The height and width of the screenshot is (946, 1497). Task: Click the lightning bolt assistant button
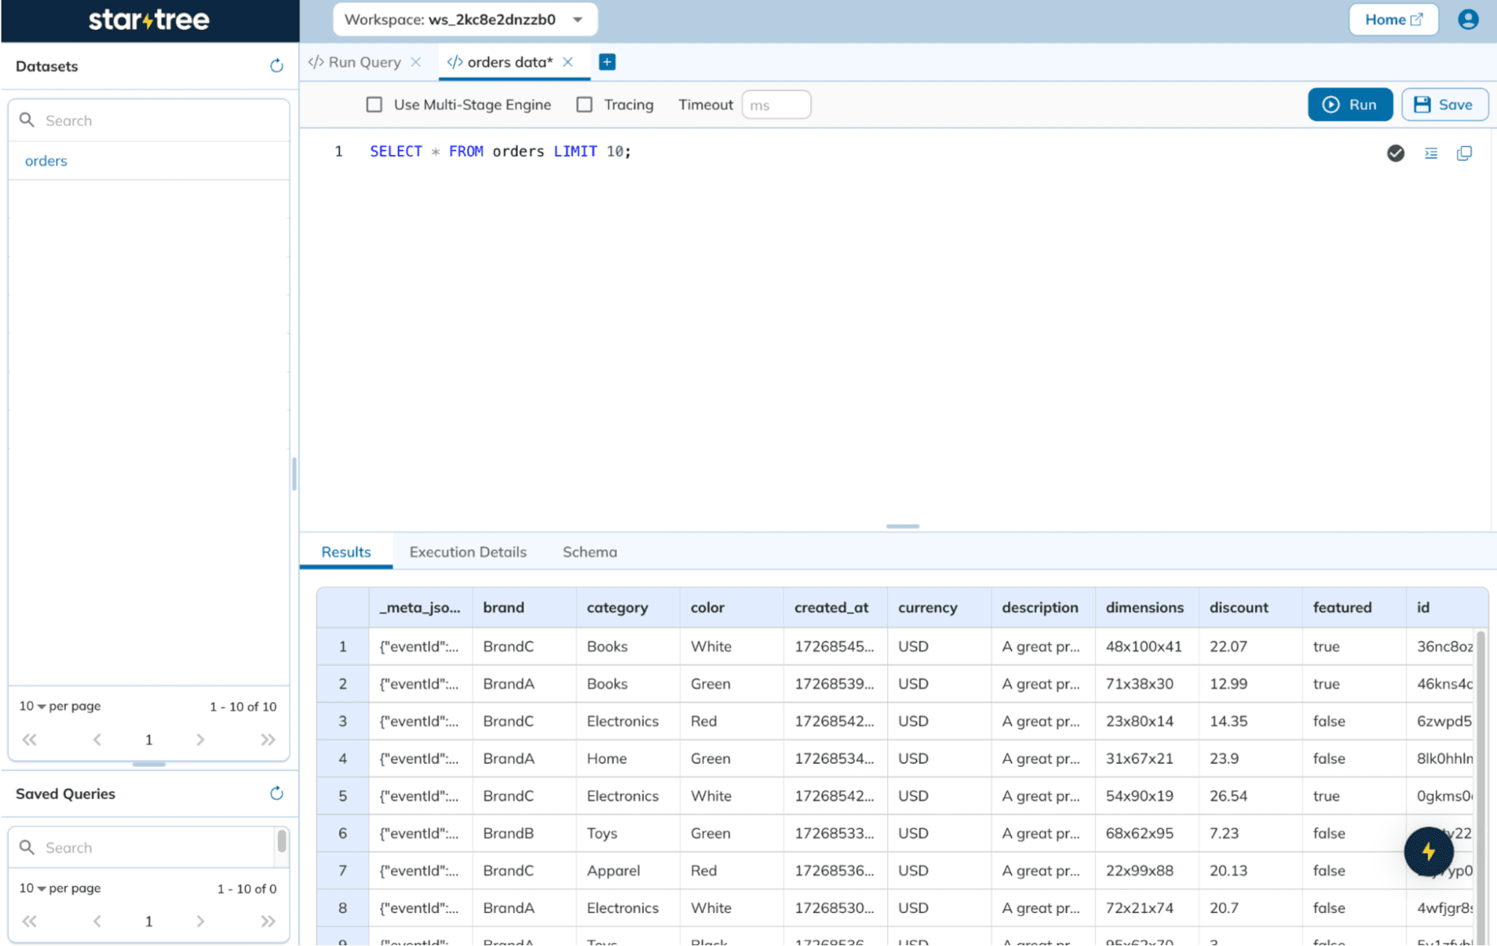click(1429, 852)
